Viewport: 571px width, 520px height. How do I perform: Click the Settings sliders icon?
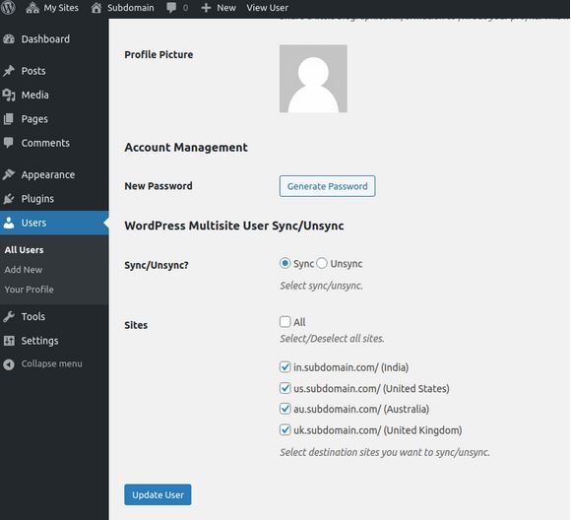point(9,341)
